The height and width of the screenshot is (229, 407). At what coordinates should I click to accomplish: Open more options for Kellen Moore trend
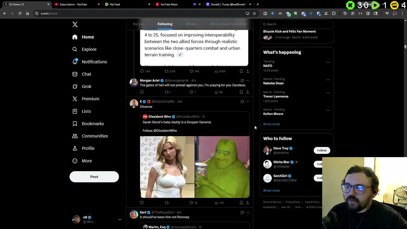point(328,110)
